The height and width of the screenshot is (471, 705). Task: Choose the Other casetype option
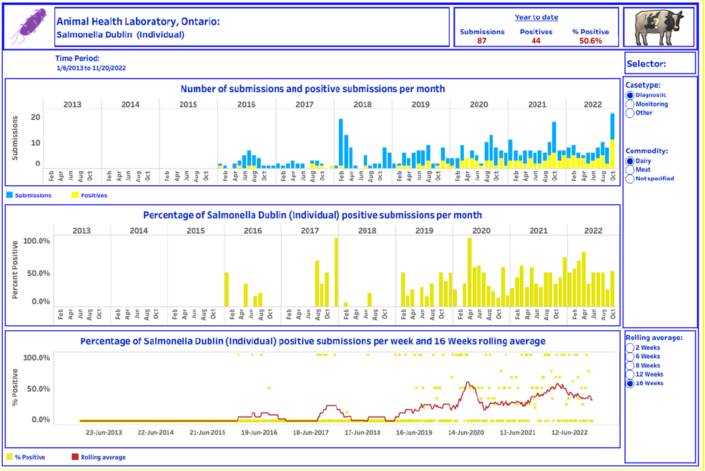point(630,113)
